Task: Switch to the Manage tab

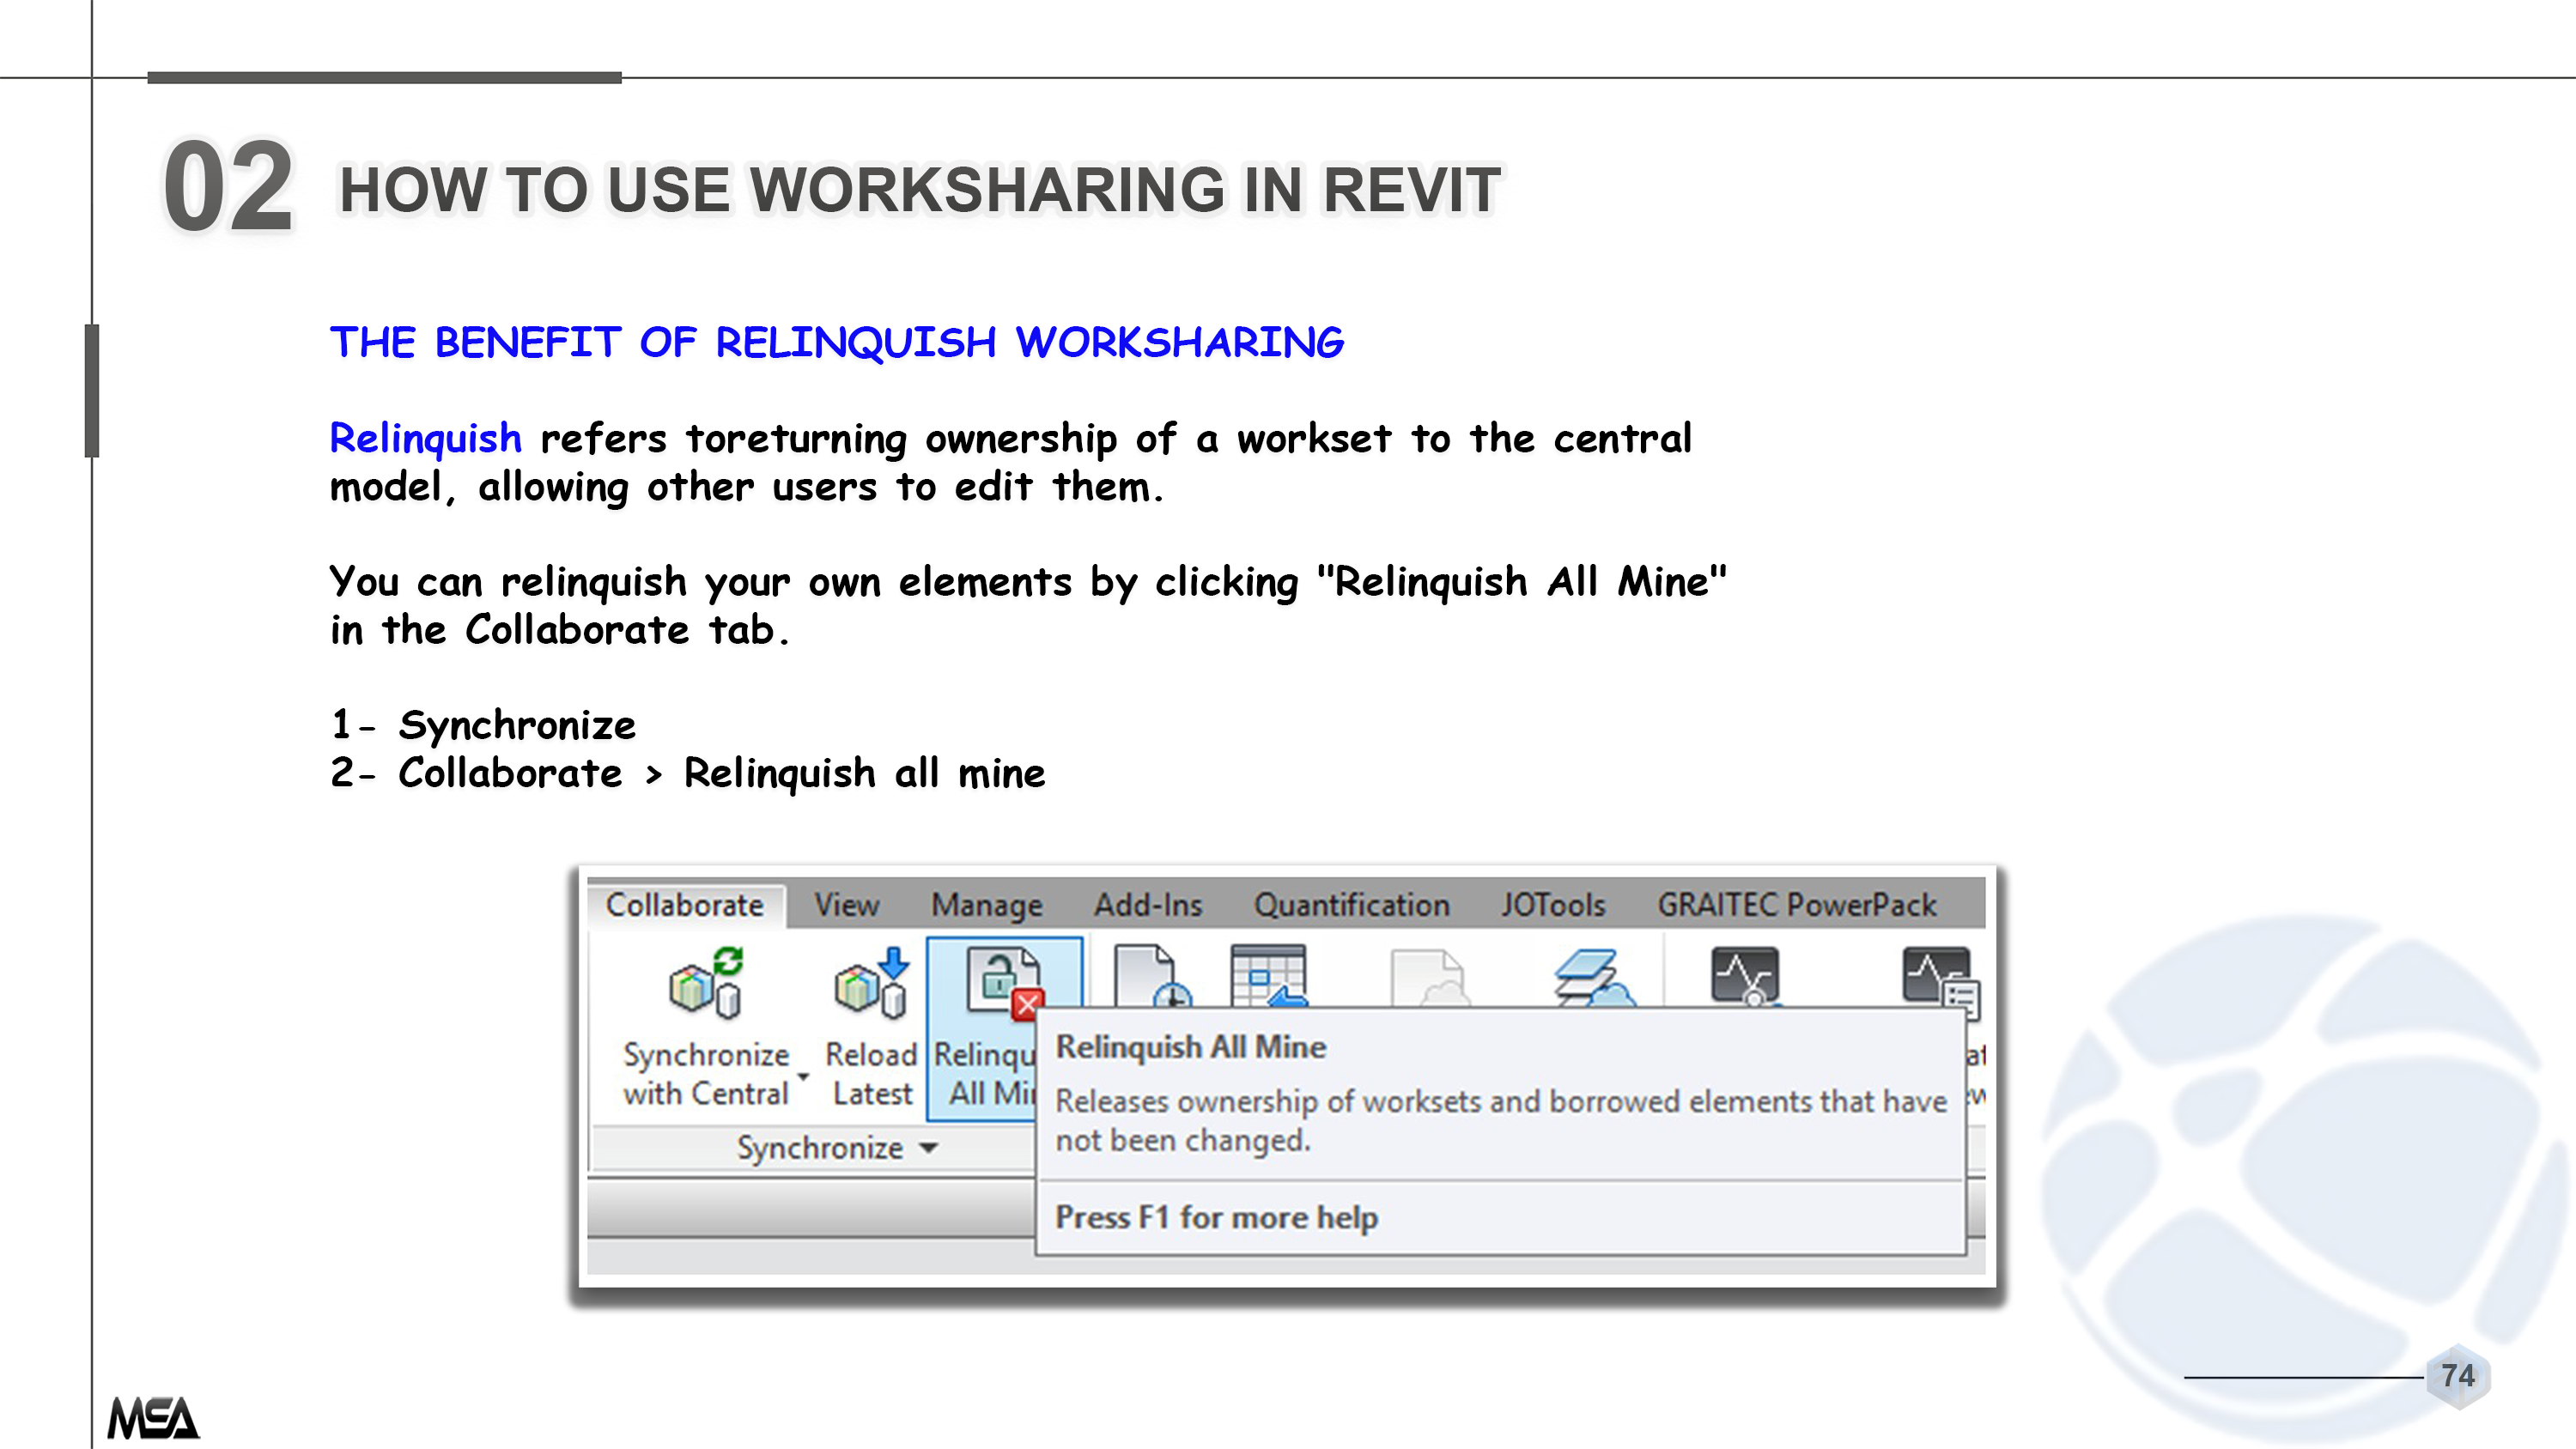Action: pos(986,905)
